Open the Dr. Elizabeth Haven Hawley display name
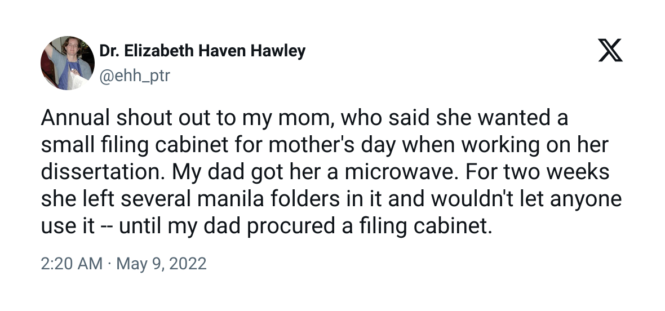665x311 pixels. [202, 51]
